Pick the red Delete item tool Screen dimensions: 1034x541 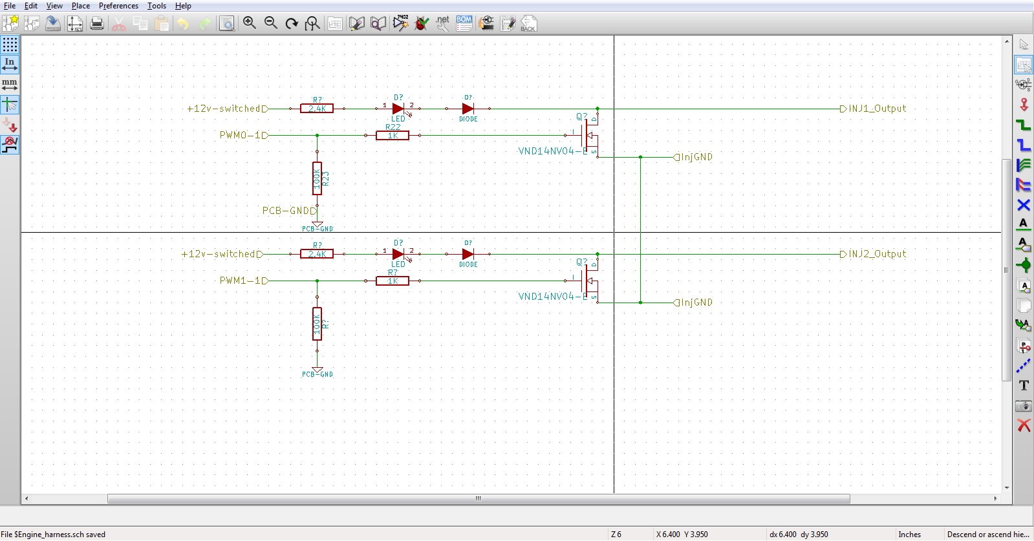tap(1023, 425)
